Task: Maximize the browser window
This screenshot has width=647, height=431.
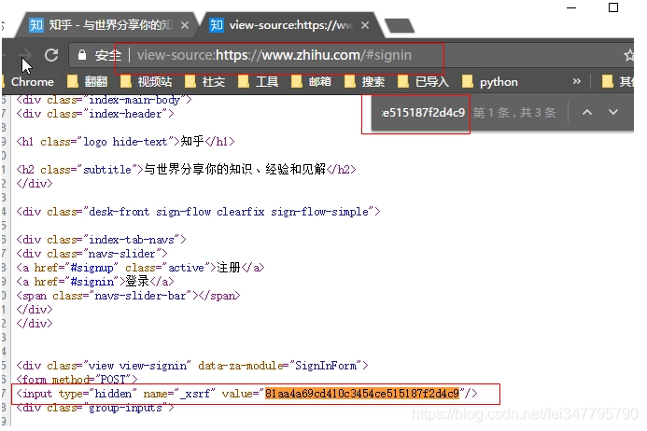Action: (x=613, y=7)
